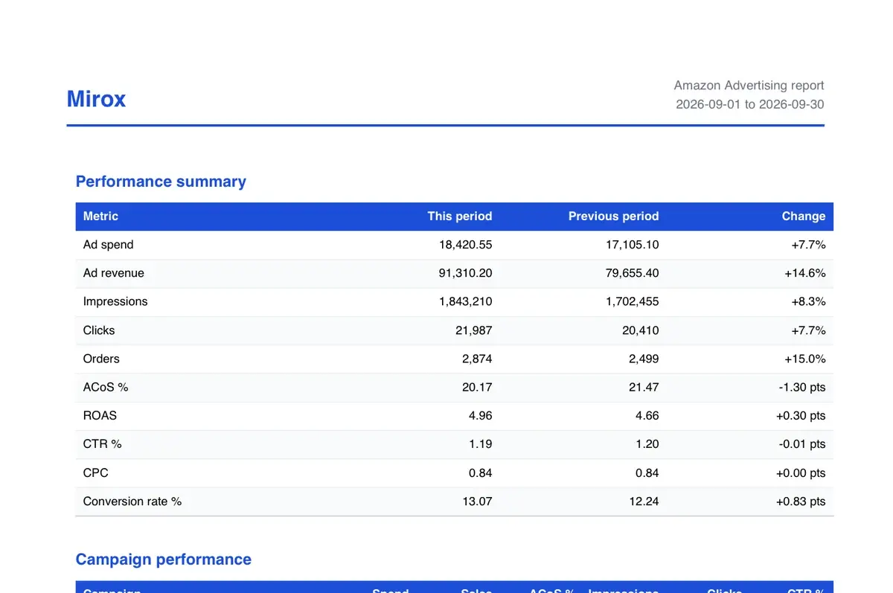
Task: Click previous ROAS value 4.66
Action: click(647, 415)
